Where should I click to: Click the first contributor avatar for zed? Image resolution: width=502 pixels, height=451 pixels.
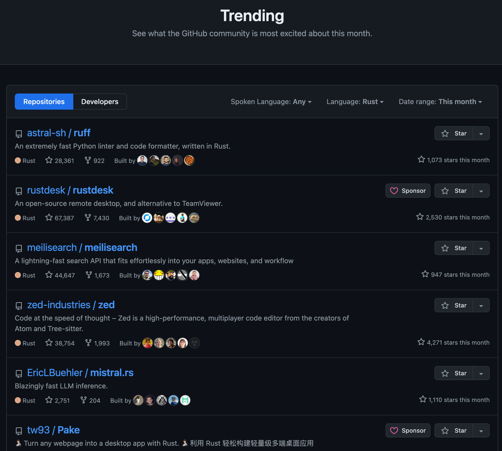[x=147, y=343]
